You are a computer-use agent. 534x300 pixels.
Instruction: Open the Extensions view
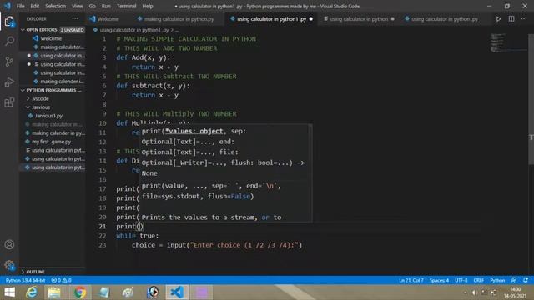pyautogui.click(x=9, y=102)
